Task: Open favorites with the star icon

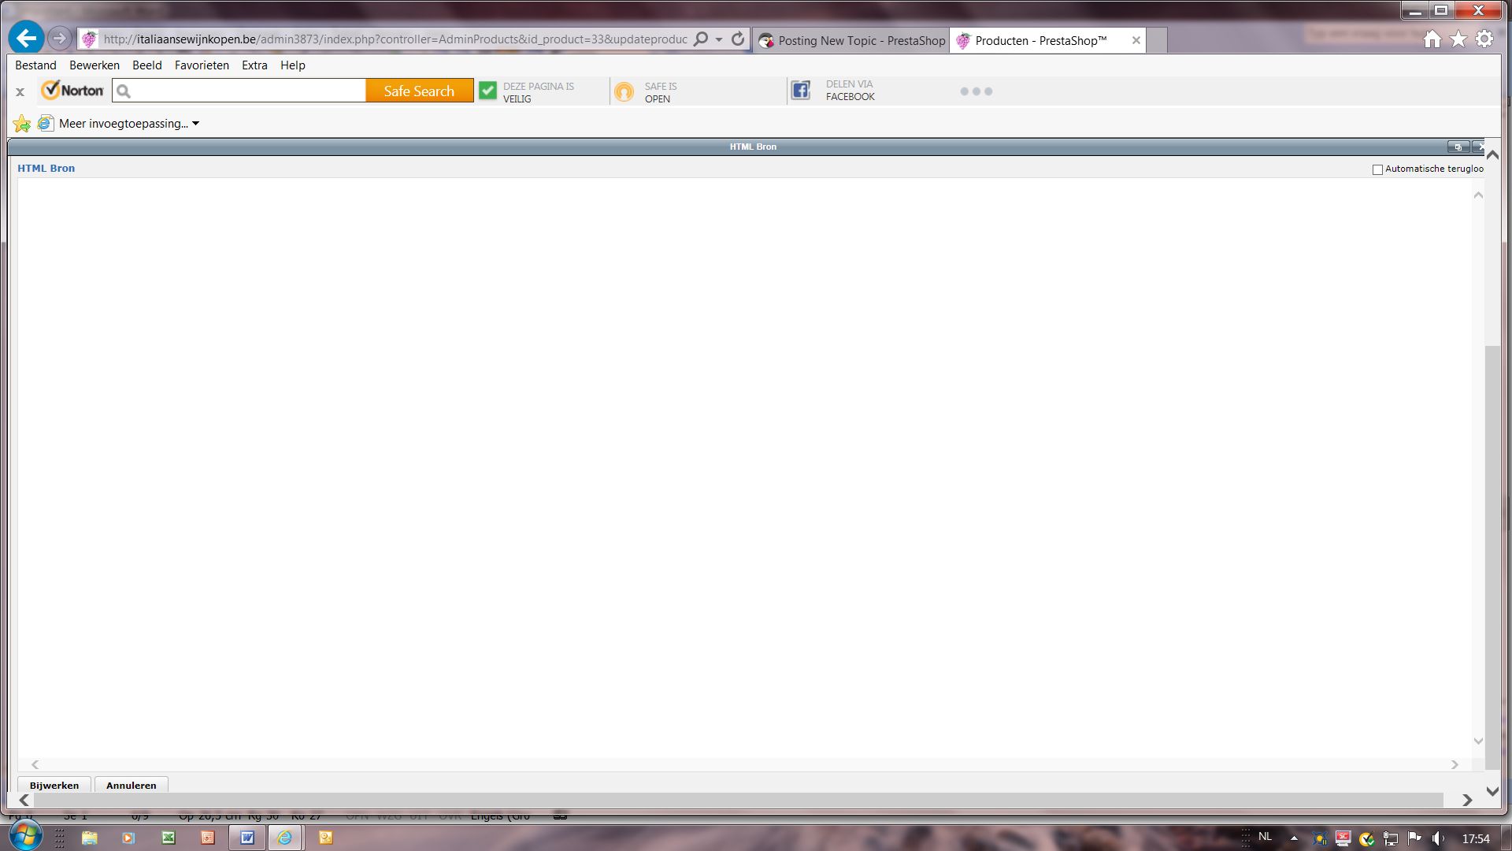Action: pyautogui.click(x=1458, y=39)
